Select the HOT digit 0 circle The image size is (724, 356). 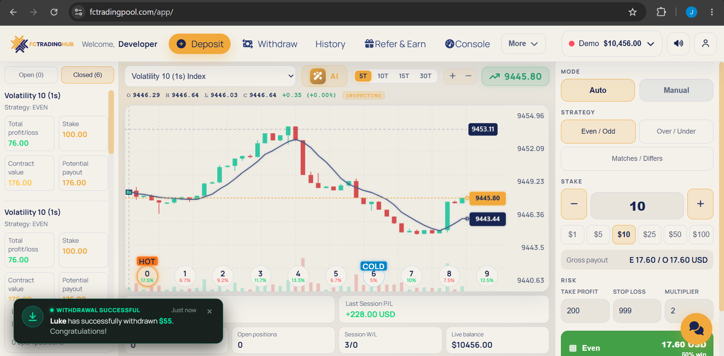click(147, 276)
